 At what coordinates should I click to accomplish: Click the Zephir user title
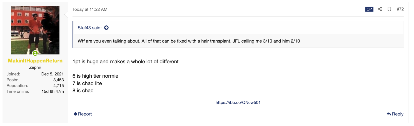[35, 67]
